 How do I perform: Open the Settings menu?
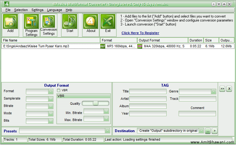coord(37,10)
